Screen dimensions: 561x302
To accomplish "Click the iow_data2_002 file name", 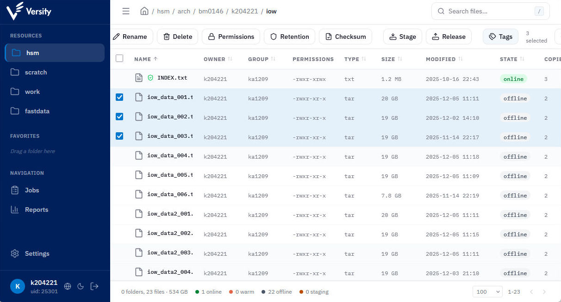I will coord(170,233).
